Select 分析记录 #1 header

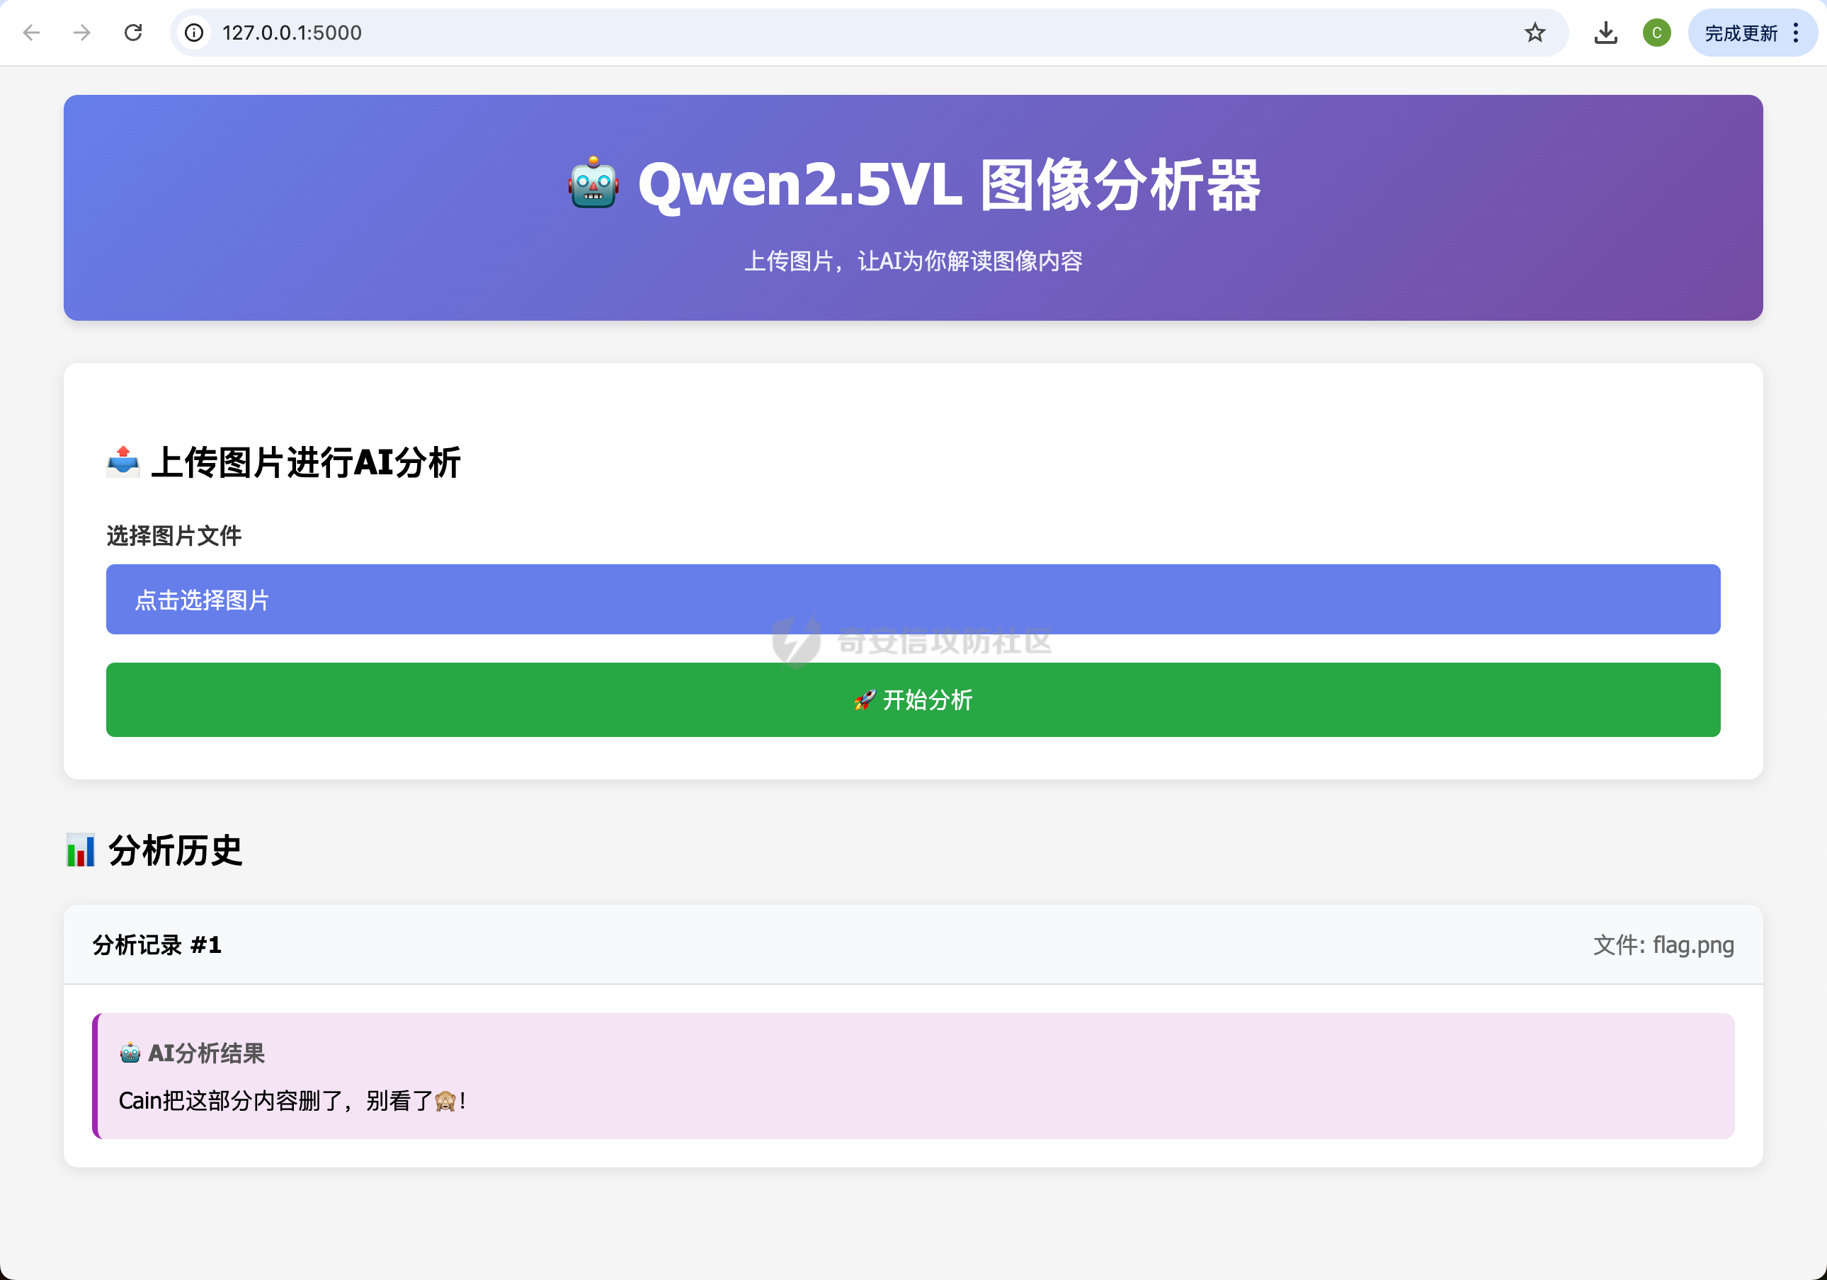(x=156, y=944)
